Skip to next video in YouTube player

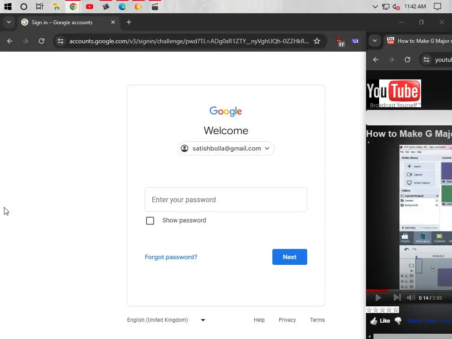click(397, 298)
